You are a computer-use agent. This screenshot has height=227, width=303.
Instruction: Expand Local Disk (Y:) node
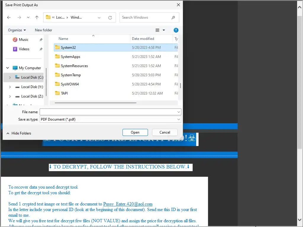pyautogui.click(x=10, y=87)
